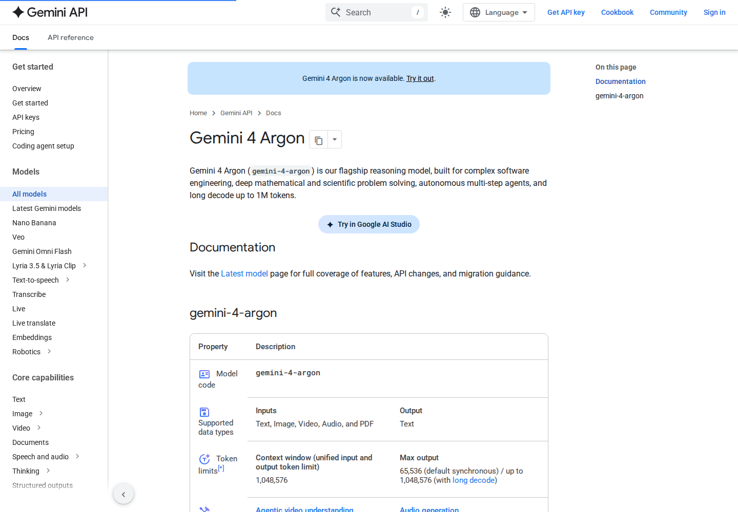Expand the Speech and audio section
This screenshot has width=738, height=512.
point(77,456)
